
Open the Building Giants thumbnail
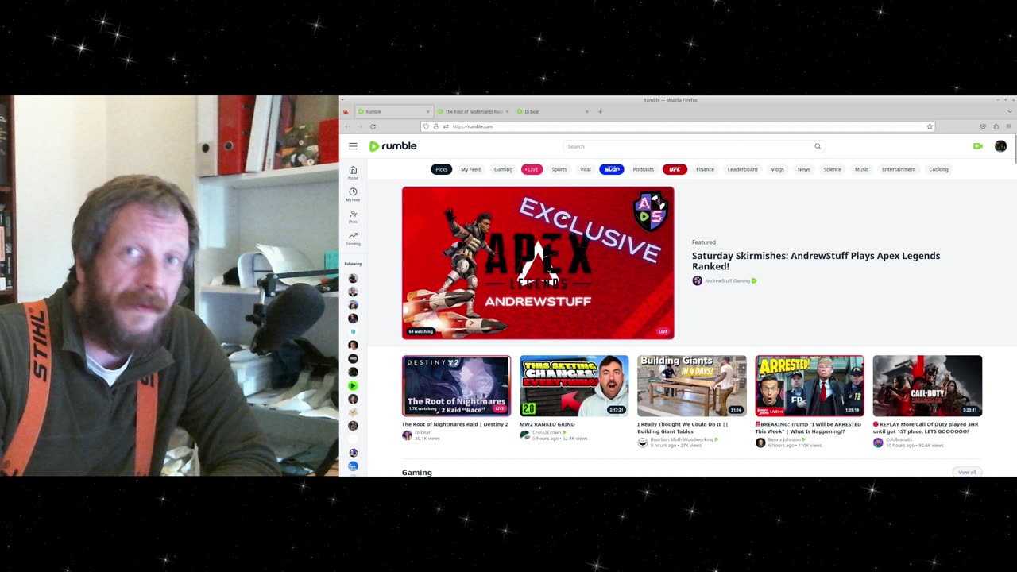coord(691,386)
